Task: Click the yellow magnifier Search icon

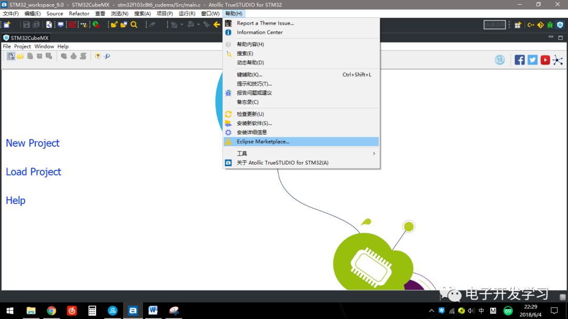Action: pos(134,25)
